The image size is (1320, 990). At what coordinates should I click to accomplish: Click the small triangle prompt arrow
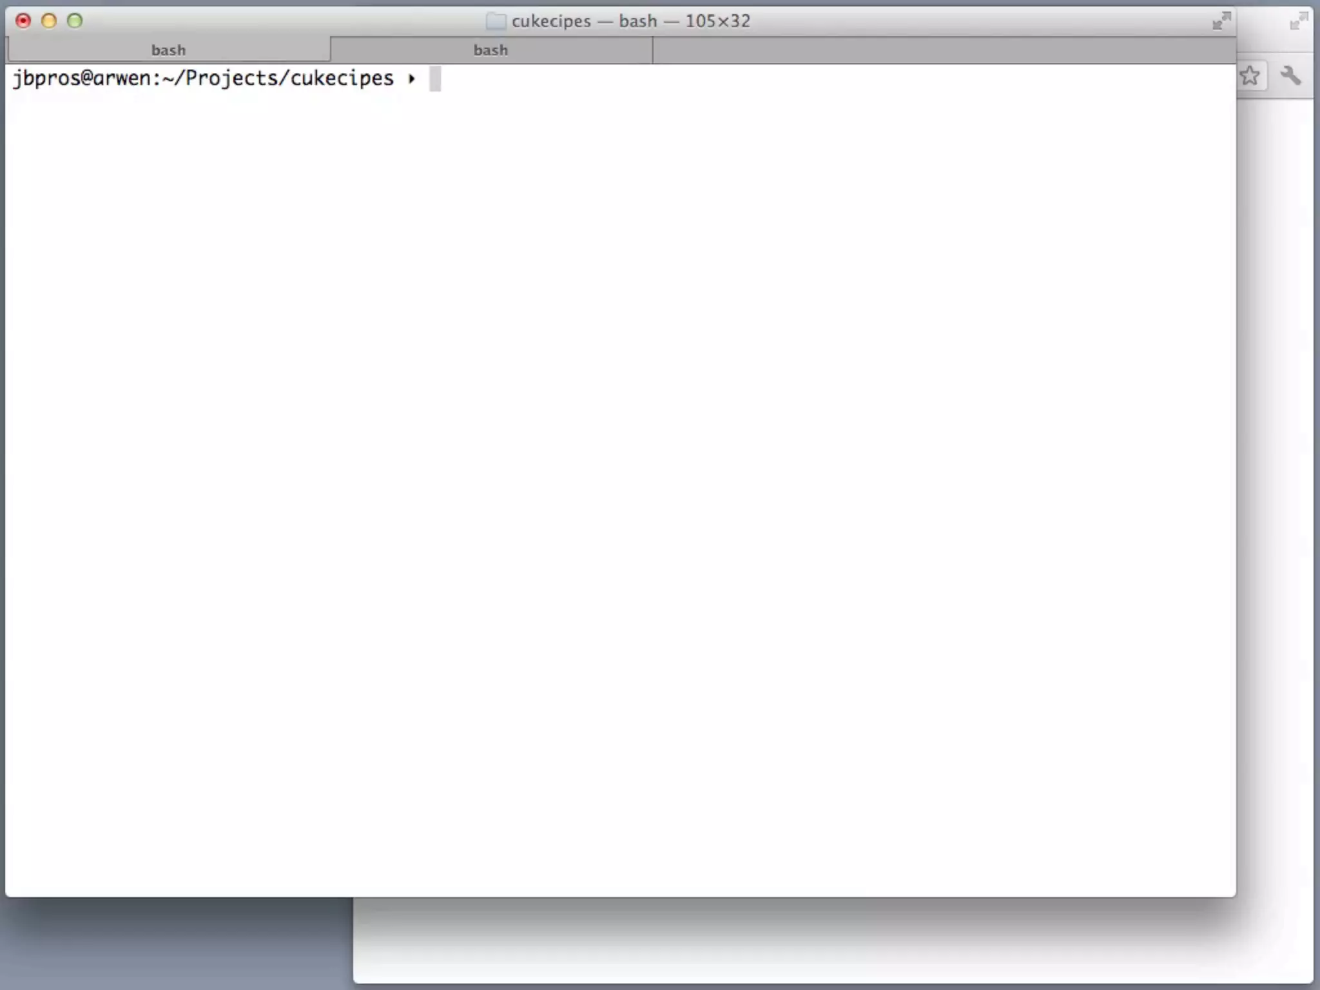pos(411,79)
